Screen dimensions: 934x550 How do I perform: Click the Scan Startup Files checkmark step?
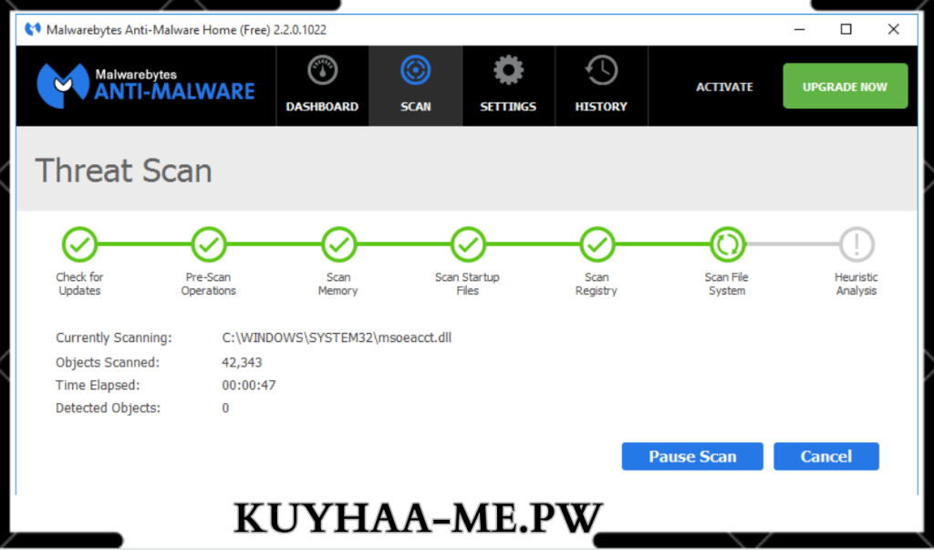468,244
